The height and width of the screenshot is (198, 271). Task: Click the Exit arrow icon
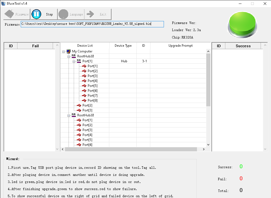pyautogui.click(x=90, y=14)
